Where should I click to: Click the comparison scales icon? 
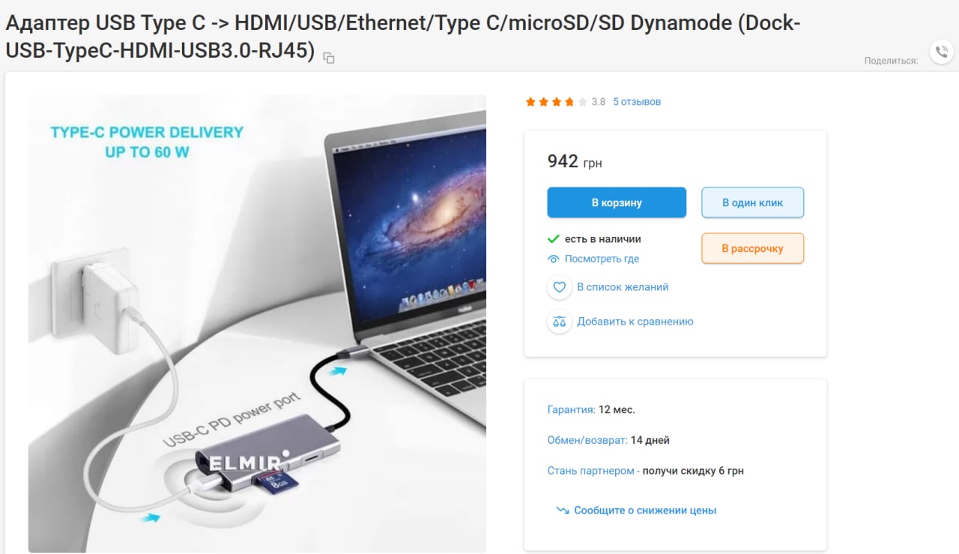tap(559, 322)
